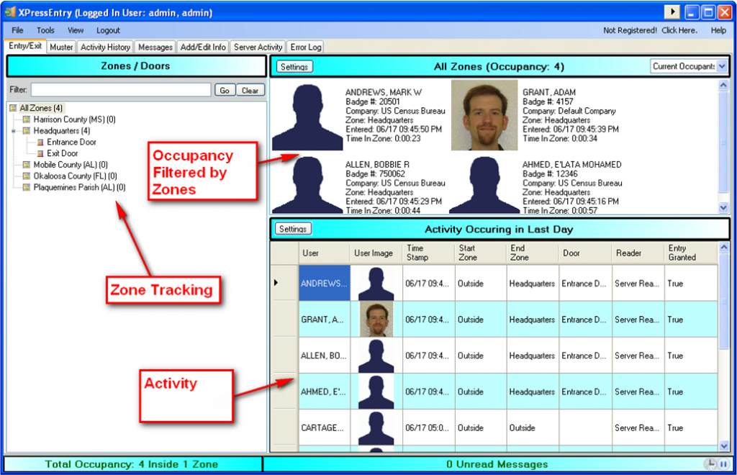Switch to the Error Log tab
This screenshot has width=737, height=475.
304,46
